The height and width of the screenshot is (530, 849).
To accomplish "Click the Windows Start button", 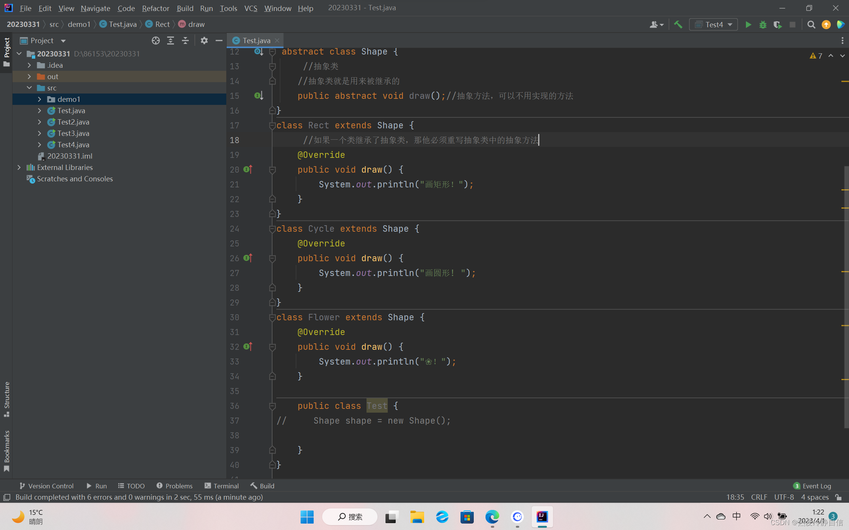I will coord(307,517).
